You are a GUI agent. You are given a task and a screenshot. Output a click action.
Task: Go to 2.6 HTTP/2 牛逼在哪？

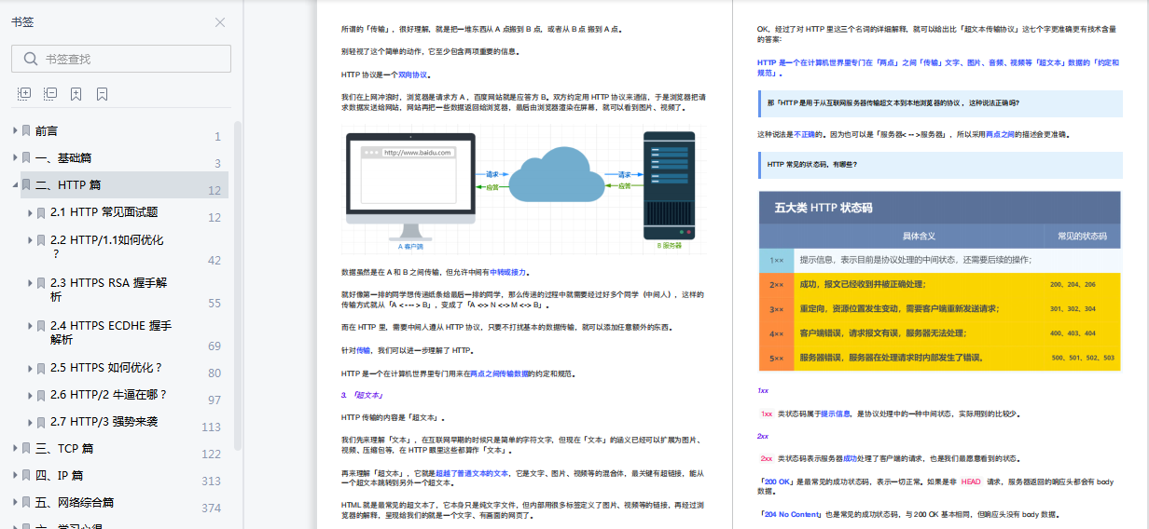109,395
